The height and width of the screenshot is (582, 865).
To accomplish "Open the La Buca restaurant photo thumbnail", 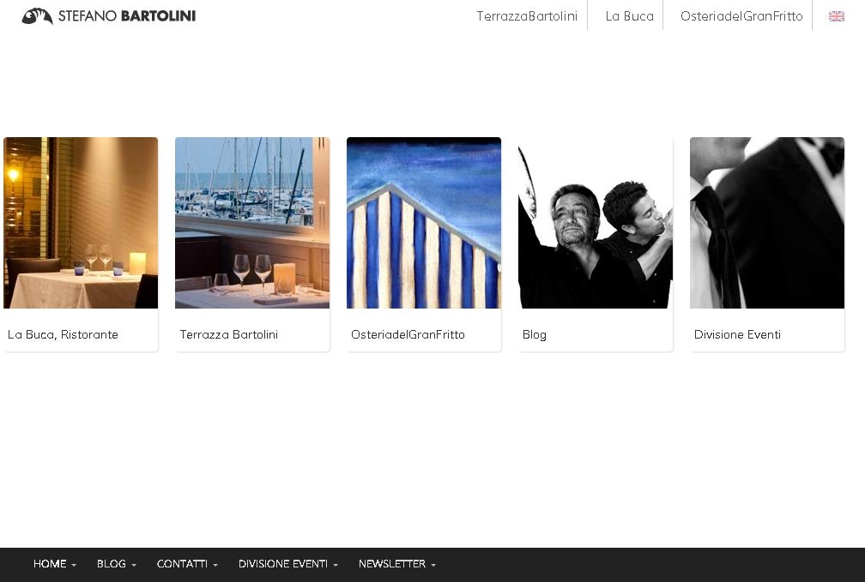I will [x=81, y=223].
